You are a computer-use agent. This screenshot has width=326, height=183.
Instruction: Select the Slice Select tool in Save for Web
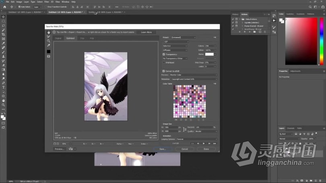click(48, 37)
